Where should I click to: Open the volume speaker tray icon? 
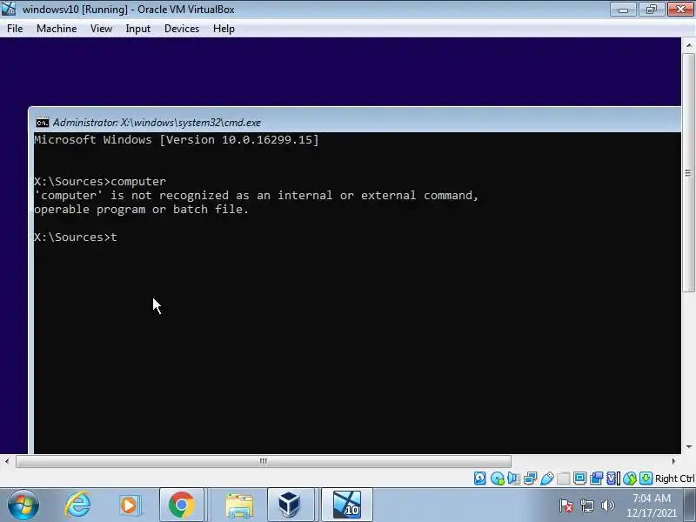(607, 505)
